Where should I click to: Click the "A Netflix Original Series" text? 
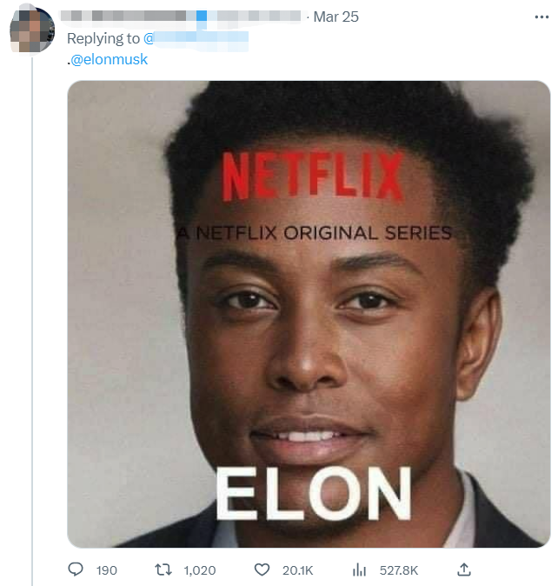pos(314,233)
